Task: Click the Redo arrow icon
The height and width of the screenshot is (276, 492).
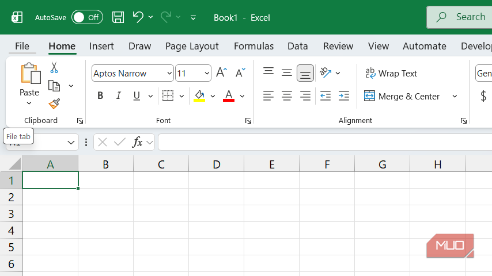Action: tap(166, 17)
